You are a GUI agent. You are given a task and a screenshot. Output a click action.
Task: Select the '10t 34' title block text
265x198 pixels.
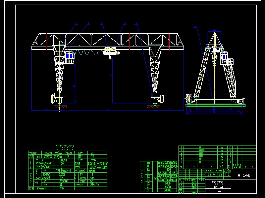point(218,187)
